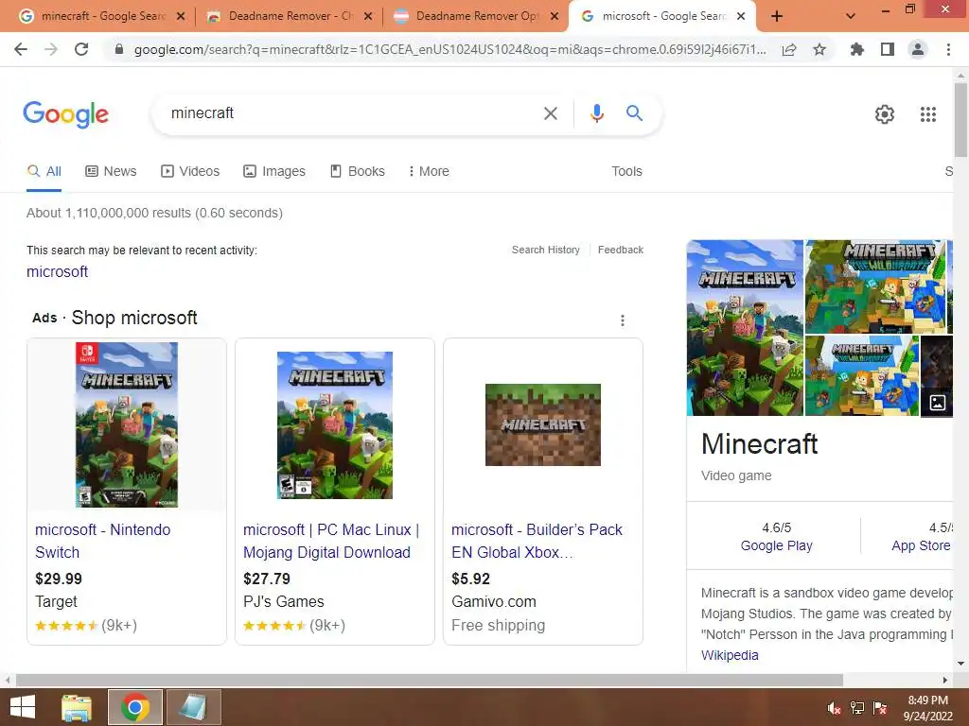Click the Google logo
969x726 pixels.
[x=66, y=114]
